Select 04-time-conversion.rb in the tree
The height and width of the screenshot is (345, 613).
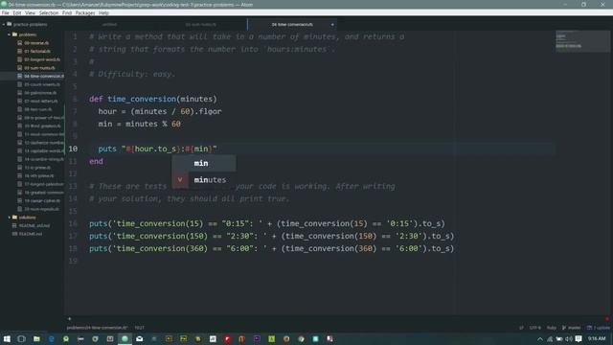click(43, 76)
